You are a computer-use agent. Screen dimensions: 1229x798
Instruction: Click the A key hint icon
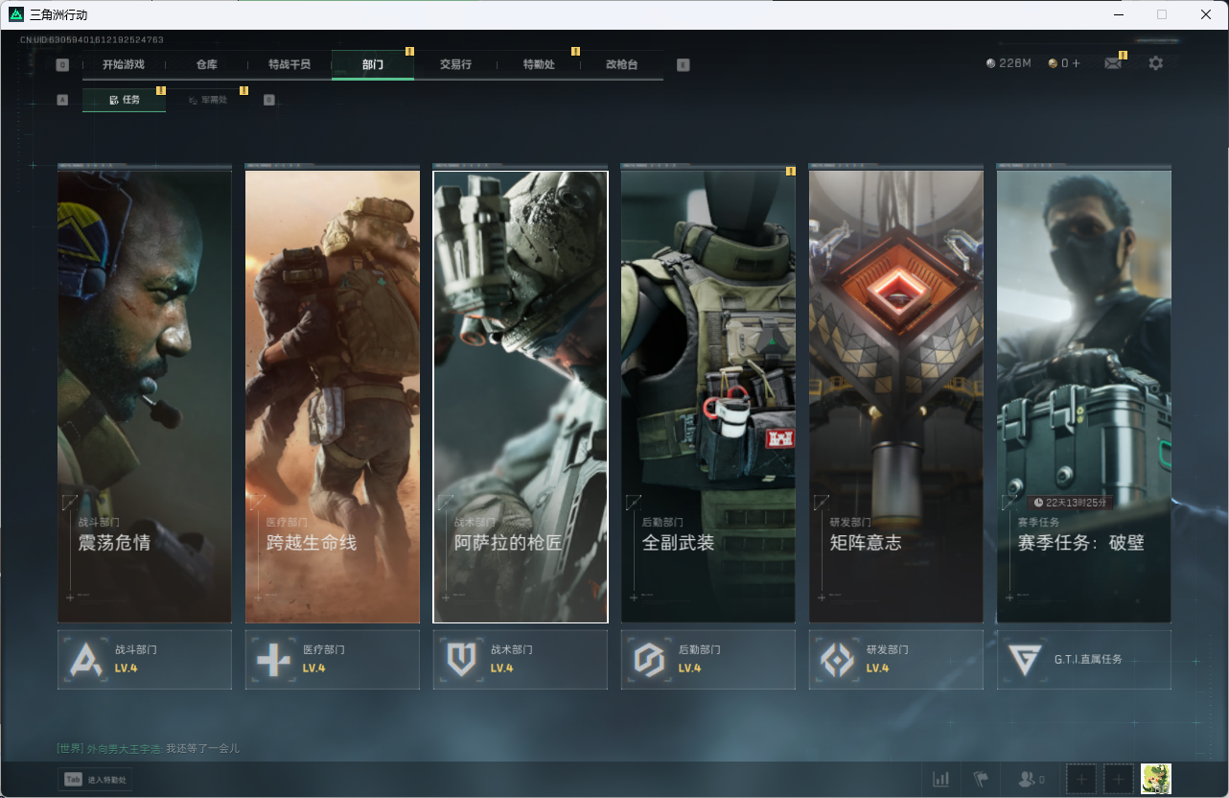tap(62, 100)
